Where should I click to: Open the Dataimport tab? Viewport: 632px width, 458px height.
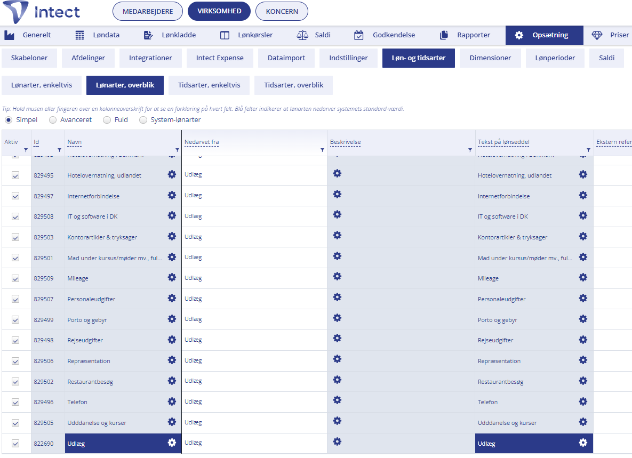click(x=286, y=58)
